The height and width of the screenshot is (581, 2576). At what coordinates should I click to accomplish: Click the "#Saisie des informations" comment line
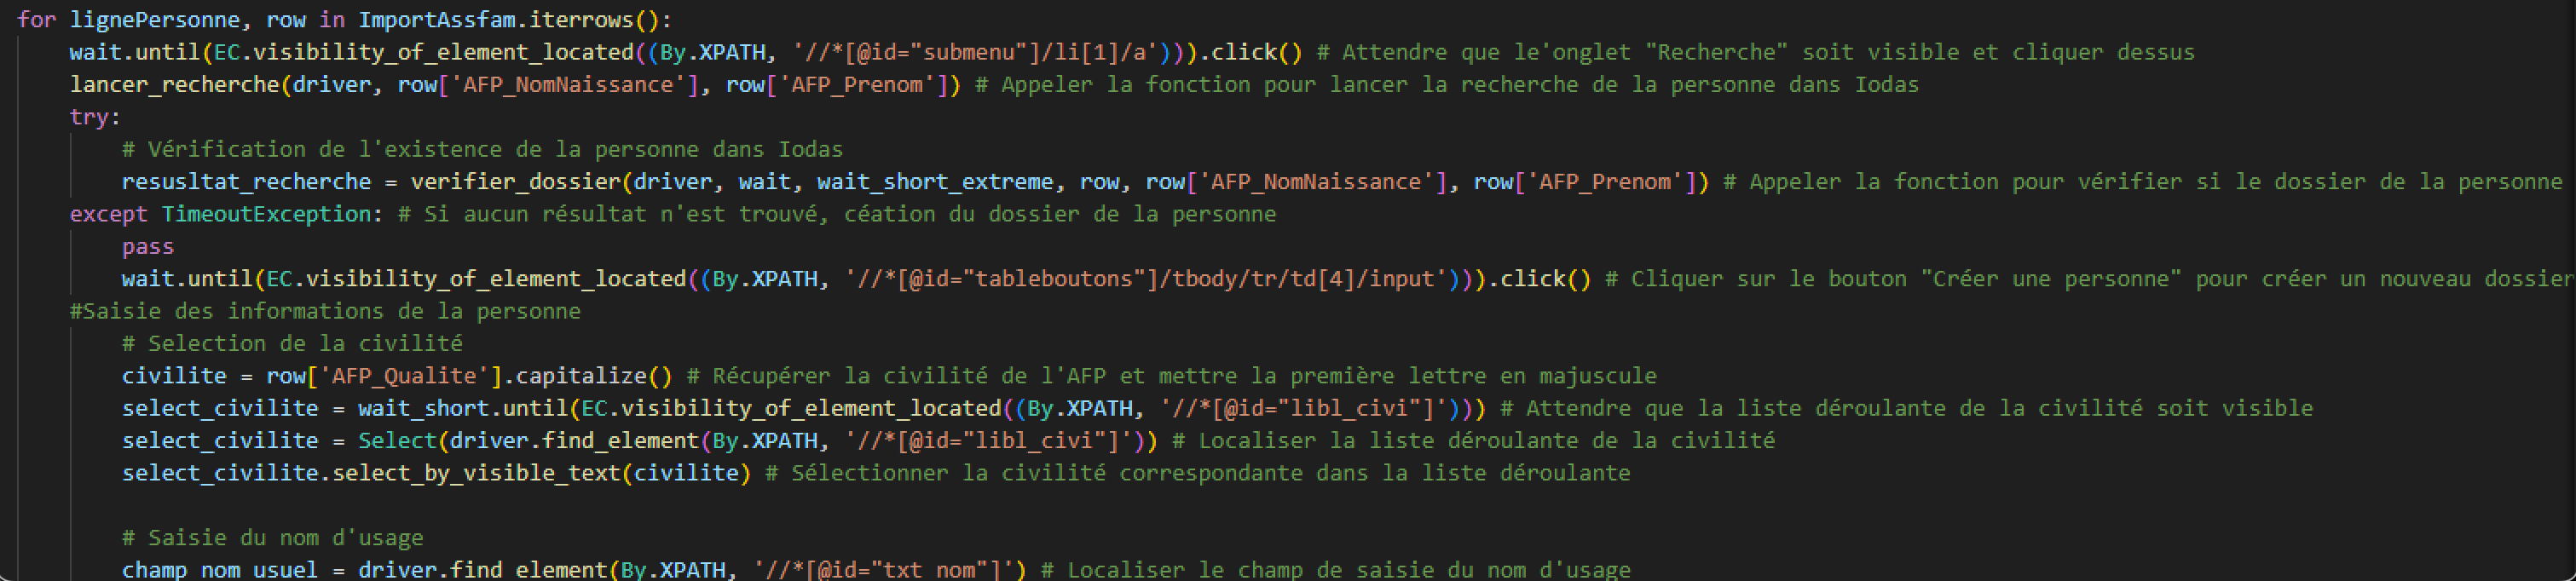[325, 311]
